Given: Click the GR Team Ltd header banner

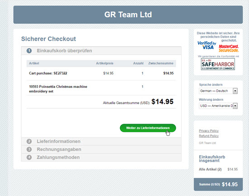Looking at the screenshot, I should 128,14.
